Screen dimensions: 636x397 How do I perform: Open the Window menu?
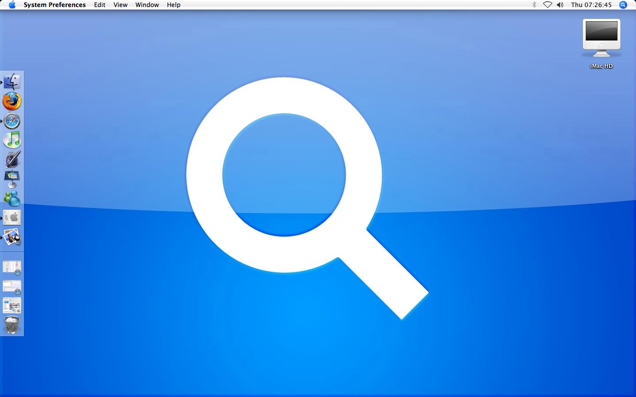(x=147, y=5)
